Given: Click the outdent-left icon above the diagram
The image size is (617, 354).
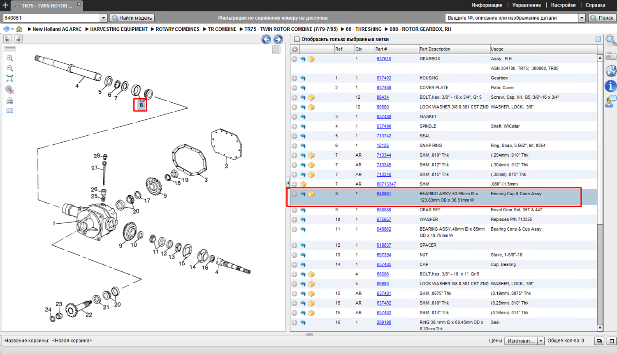Looking at the screenshot, I should 7,39.
